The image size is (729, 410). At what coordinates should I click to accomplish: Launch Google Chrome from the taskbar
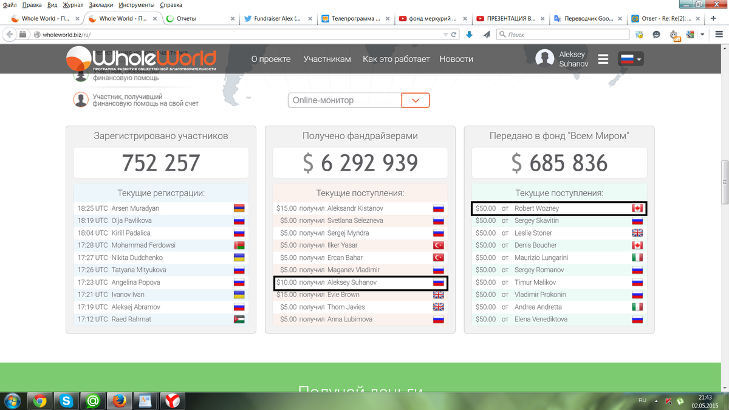point(40,400)
